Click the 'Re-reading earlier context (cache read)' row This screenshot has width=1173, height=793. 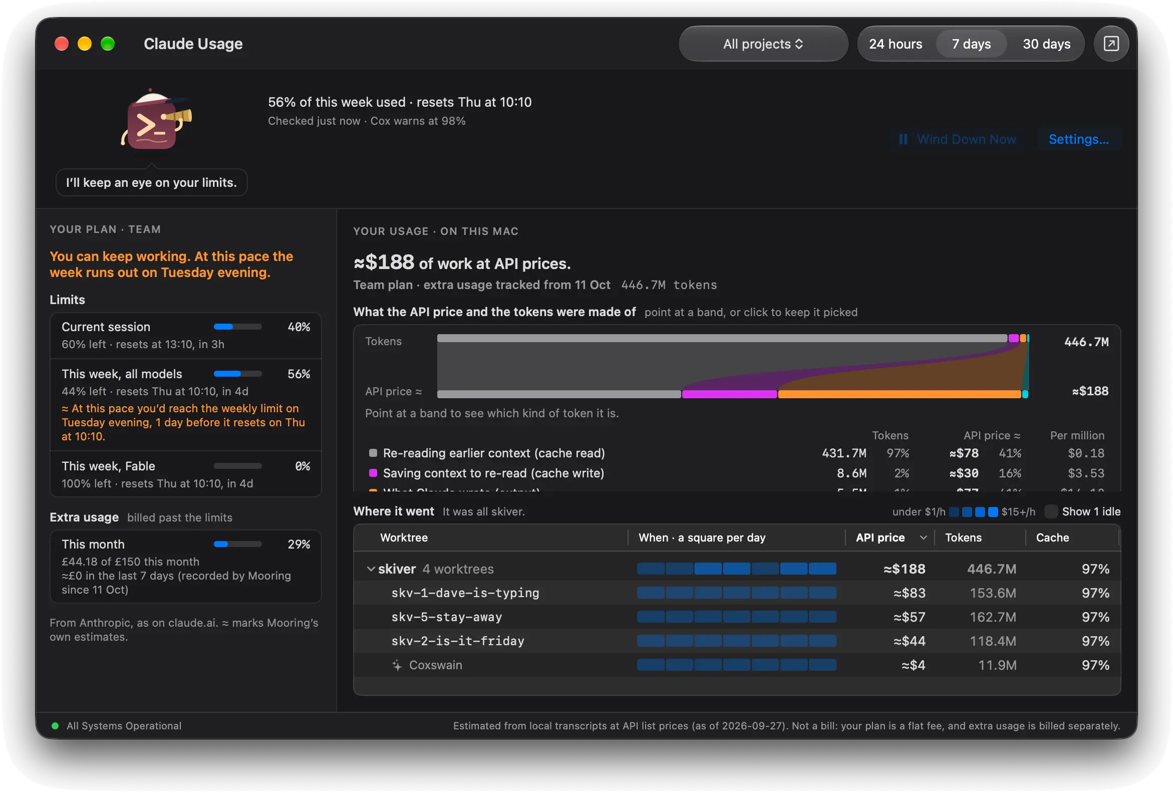pyautogui.click(x=737, y=453)
